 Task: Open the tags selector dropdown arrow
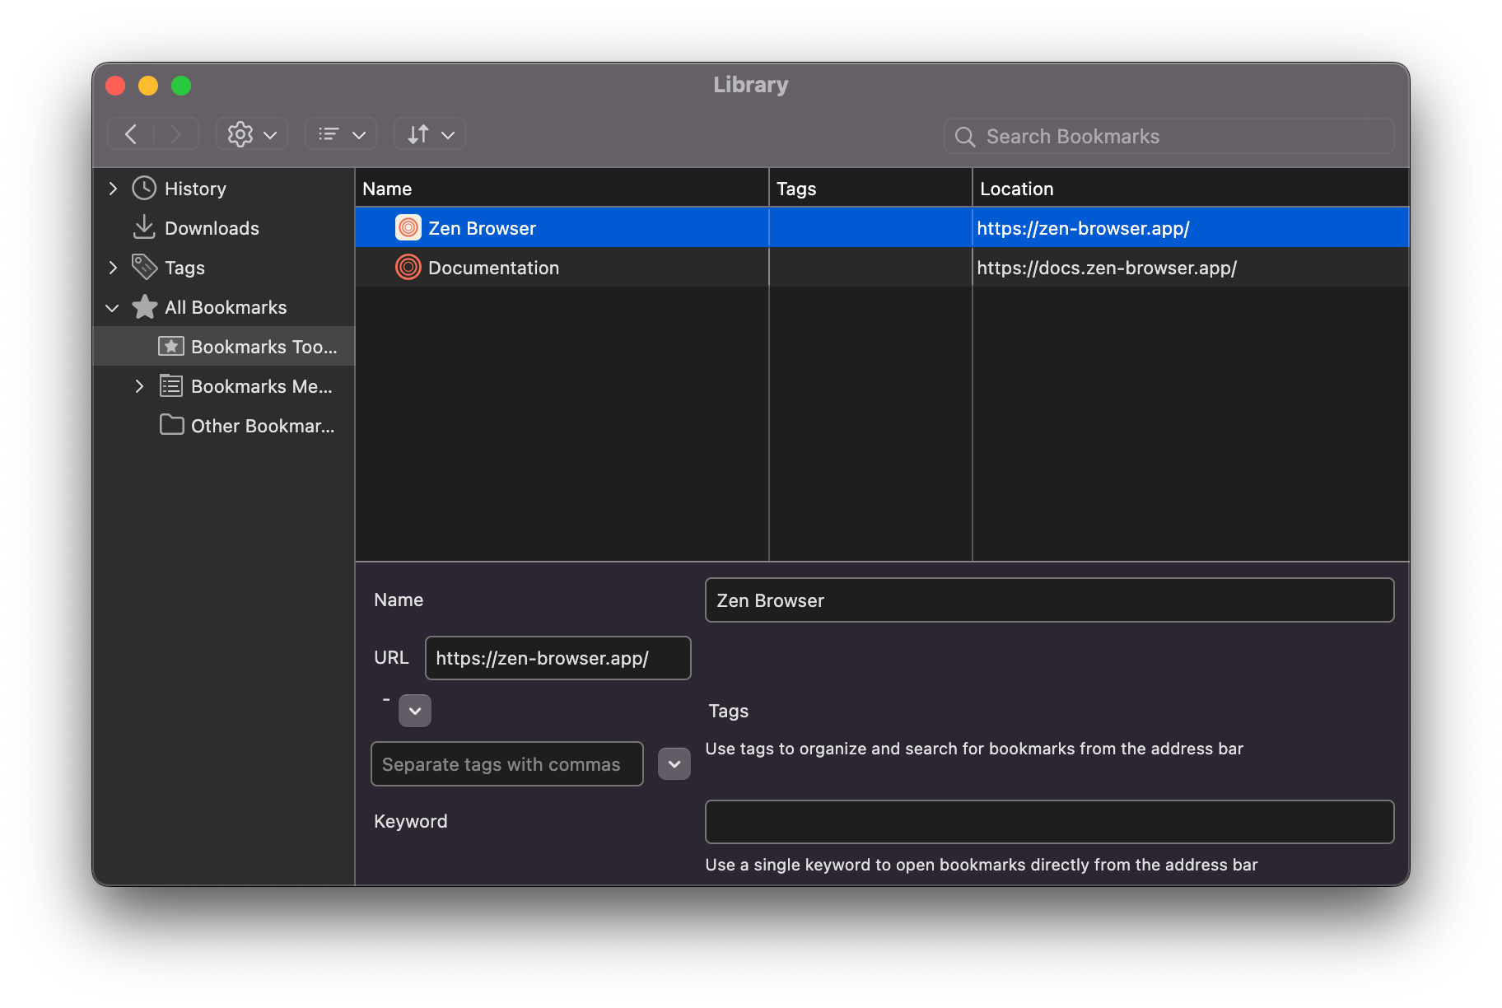674,764
